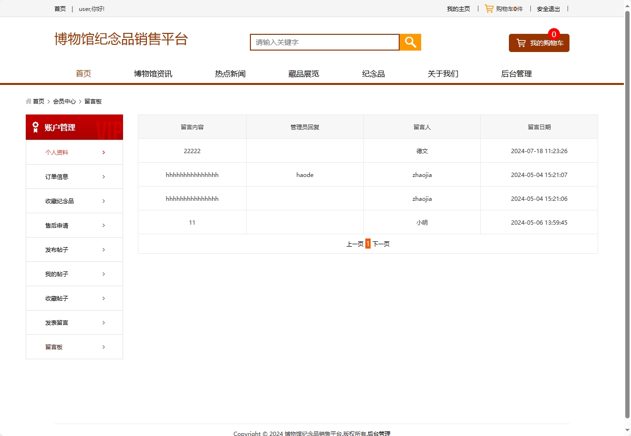Click the 请输入关键字 search input field
Viewport: 631px width, 436px height.
tap(324, 42)
